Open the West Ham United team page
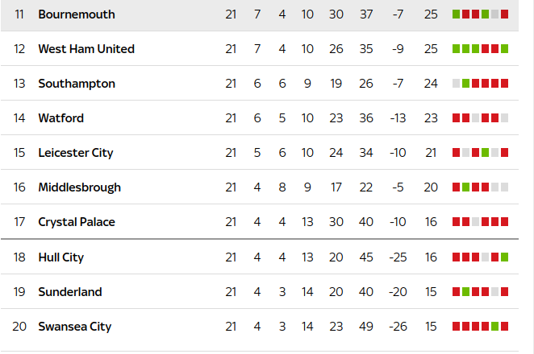Viewport: 534px width, 354px height. (x=86, y=49)
